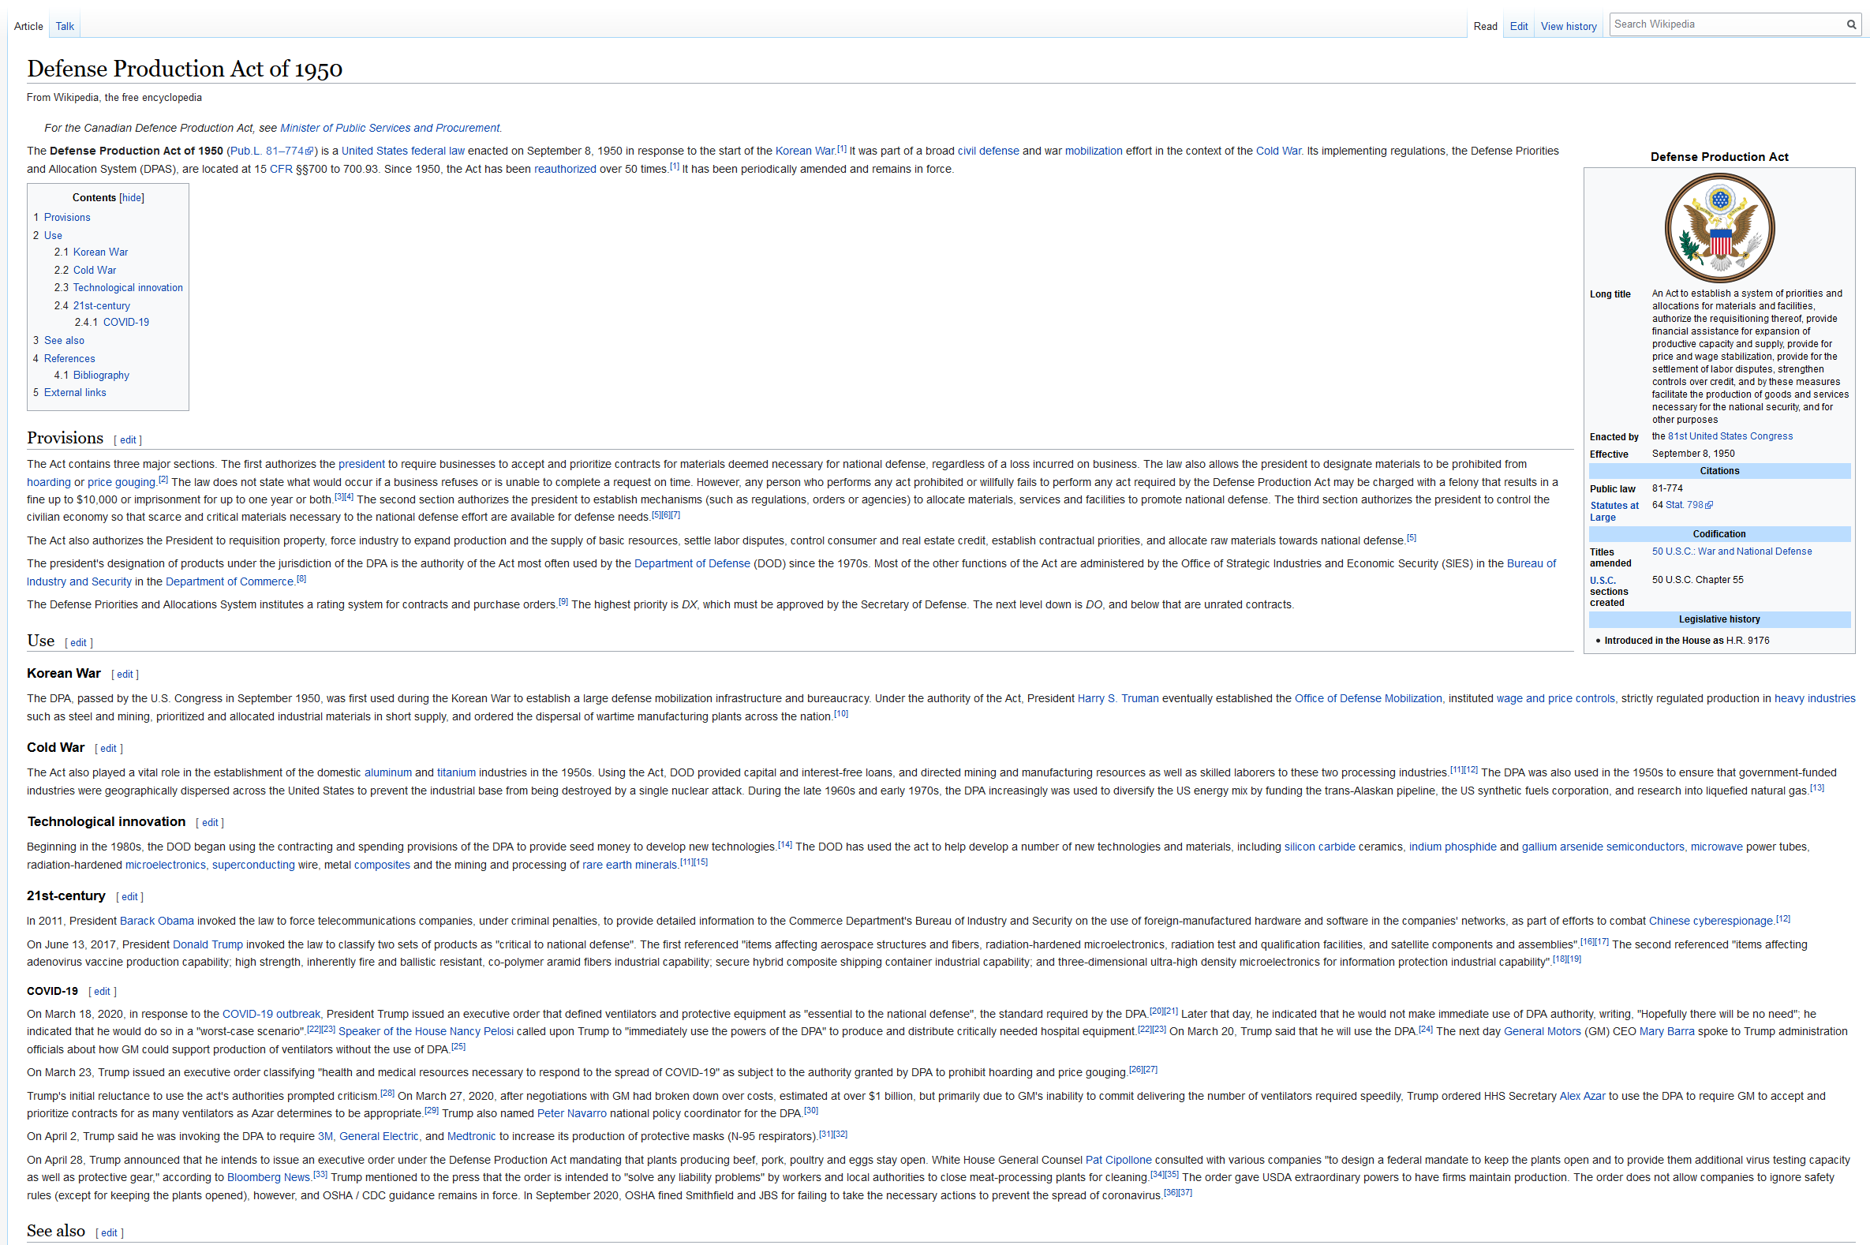Follow the price gouging link
The height and width of the screenshot is (1245, 1870).
click(x=121, y=483)
